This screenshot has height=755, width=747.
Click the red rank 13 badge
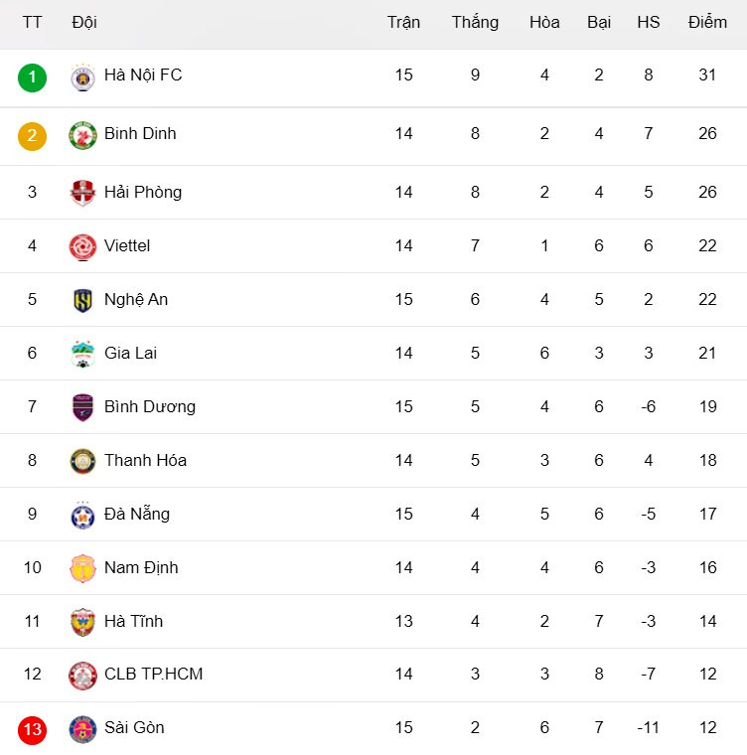click(32, 729)
